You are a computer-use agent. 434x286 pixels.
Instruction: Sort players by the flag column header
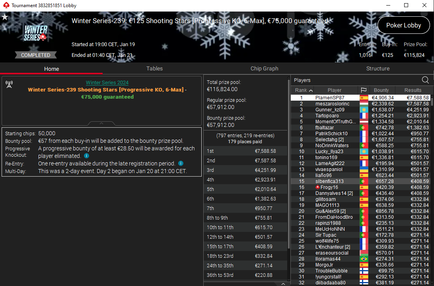tap(364, 90)
